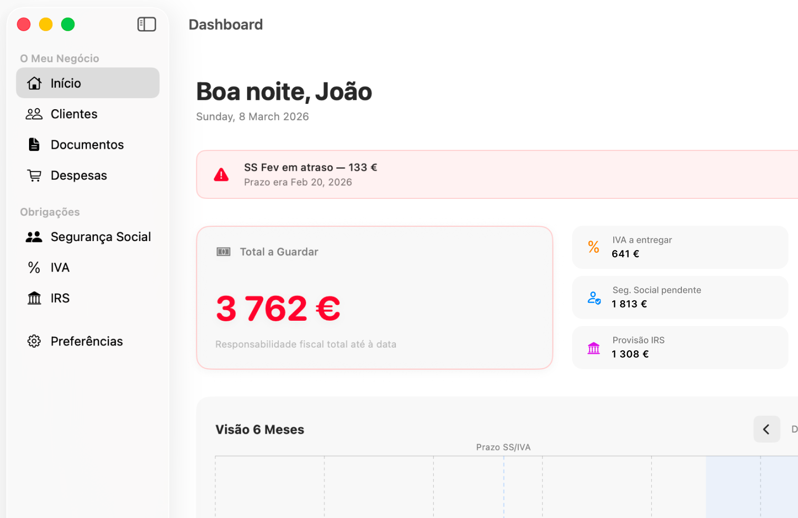Screen dimensions: 798x518
Task: Click the purple bank icon beside Provisão IRS
Action: [593, 347]
